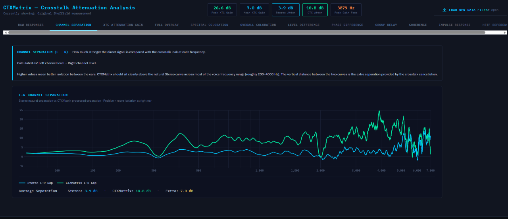Click the 4,000 frequency axis label
This screenshot has width=508, height=219.
click(x=381, y=170)
